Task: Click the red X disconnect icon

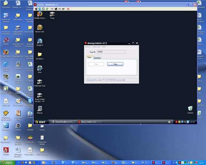Action: coord(68,9)
